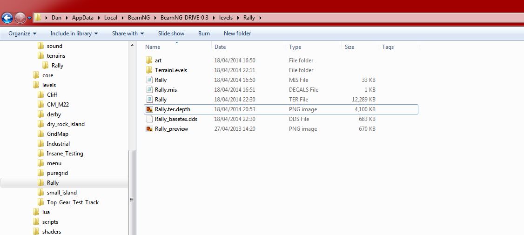Select AppData in the address breadcrumb

tap(82, 18)
